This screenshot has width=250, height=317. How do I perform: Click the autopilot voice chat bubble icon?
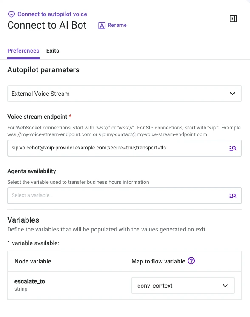(11, 14)
